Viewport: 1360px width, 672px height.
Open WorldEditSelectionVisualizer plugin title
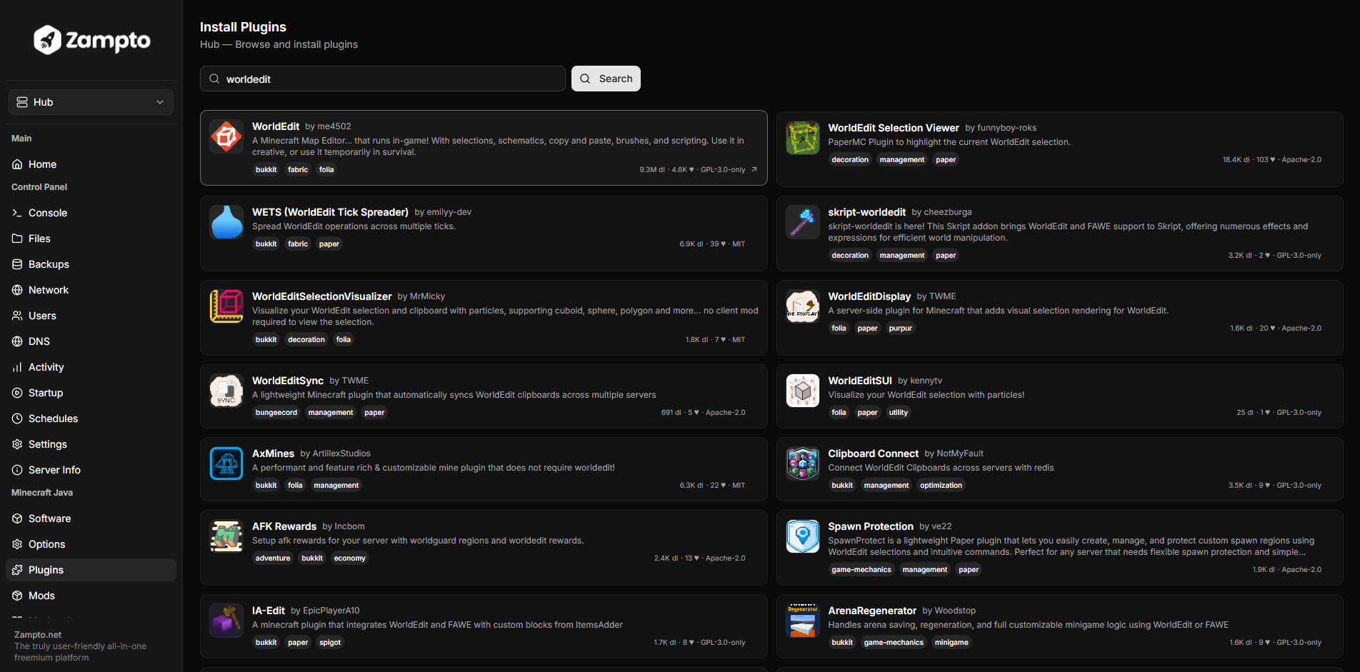coord(321,296)
